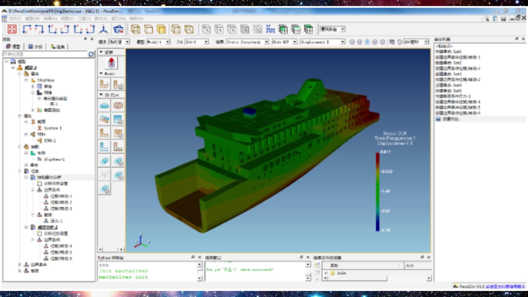Open the Job-2 job dropdown
528x297 pixels.
coord(197,42)
